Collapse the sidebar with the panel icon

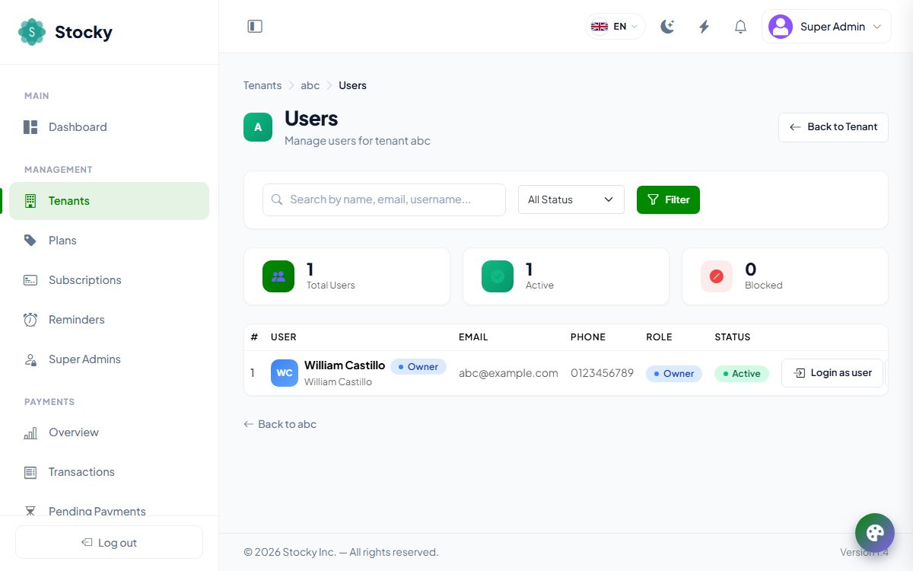pos(255,27)
